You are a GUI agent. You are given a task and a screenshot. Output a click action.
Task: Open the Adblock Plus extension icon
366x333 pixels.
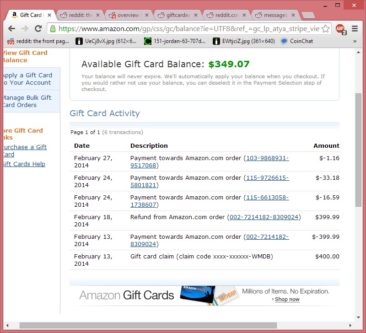[340, 29]
